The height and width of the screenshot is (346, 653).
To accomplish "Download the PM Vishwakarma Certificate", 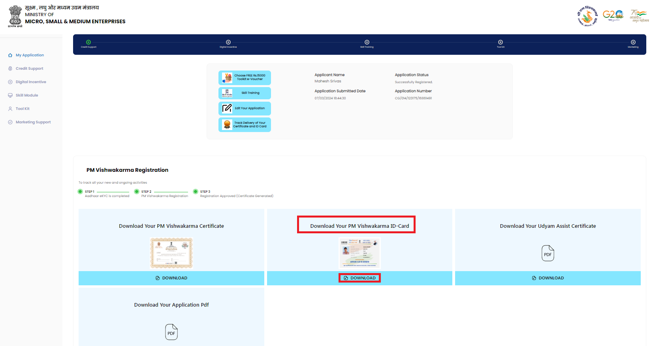I will pyautogui.click(x=171, y=278).
